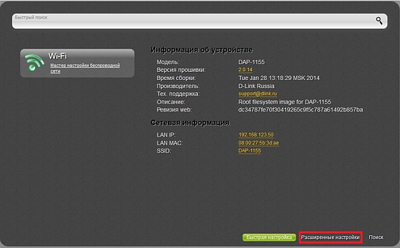Open Мастер настройки беспроводной сети link
This screenshot has width=400, height=248.
(84, 68)
